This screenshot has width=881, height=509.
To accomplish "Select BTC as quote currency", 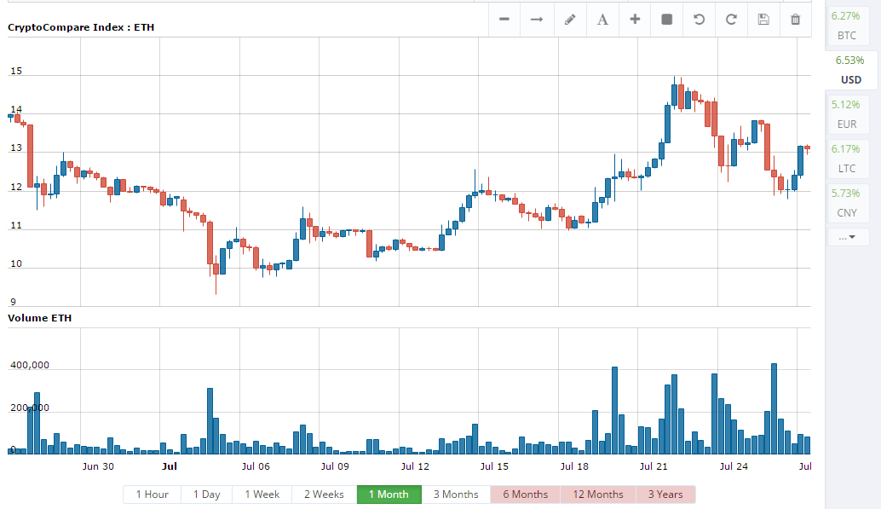I will pos(847,26).
